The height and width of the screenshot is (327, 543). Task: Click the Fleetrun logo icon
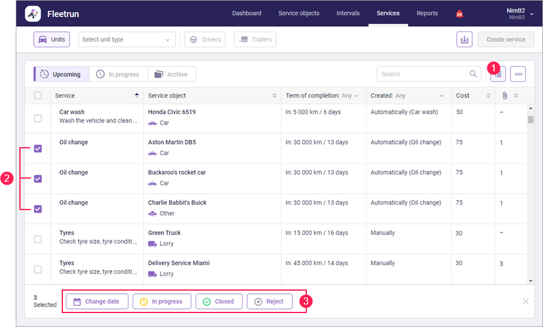pyautogui.click(x=33, y=13)
